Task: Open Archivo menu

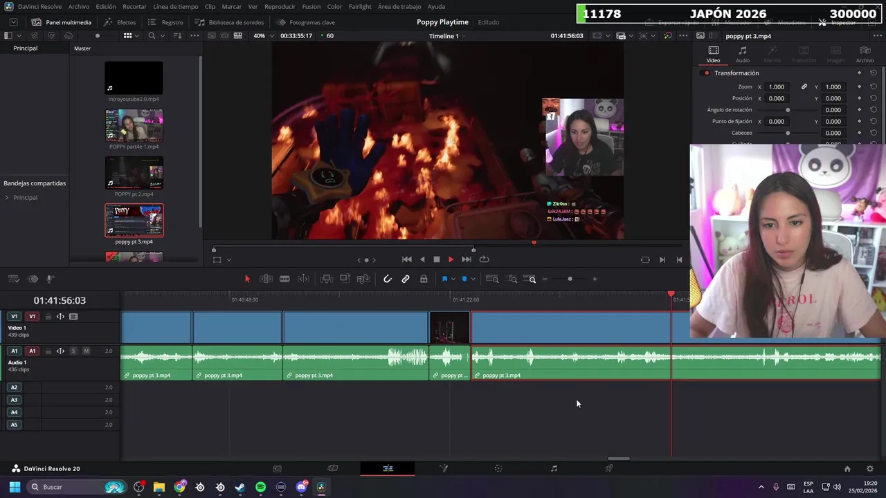Action: click(79, 6)
